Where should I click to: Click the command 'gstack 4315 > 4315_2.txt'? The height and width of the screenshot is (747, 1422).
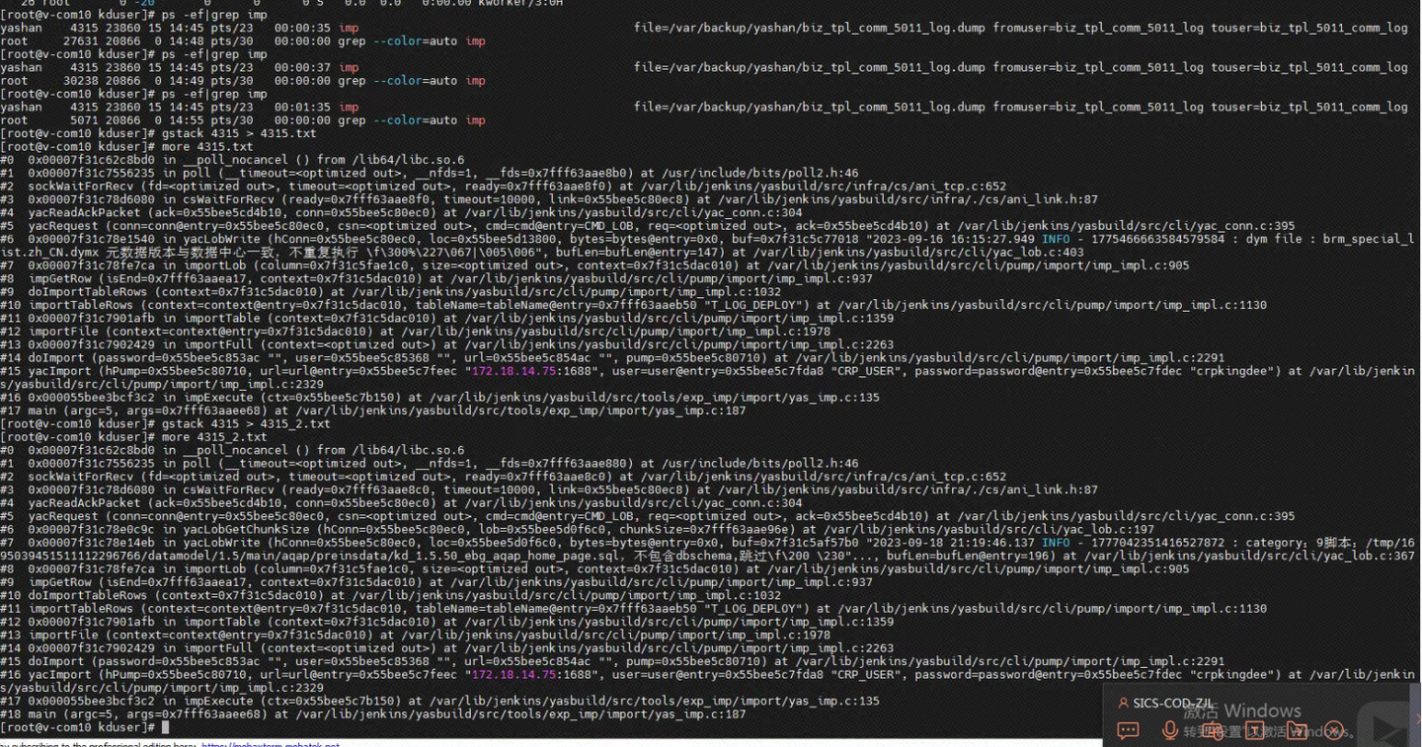tap(246, 423)
